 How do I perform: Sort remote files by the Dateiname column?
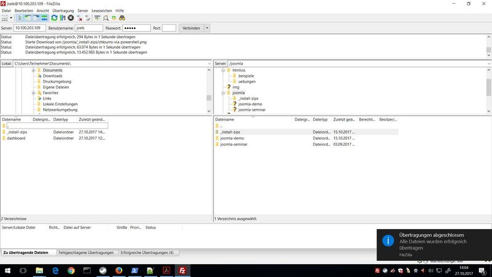coord(252,119)
